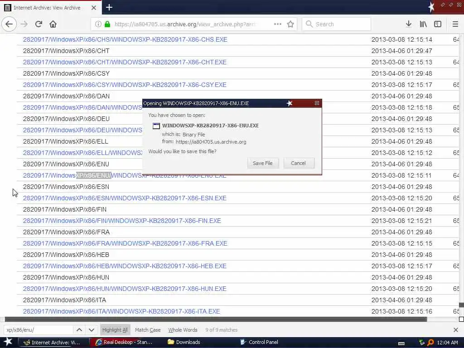Close the Internet Archive tab
This screenshot has height=348, width=464.
pos(93,8)
